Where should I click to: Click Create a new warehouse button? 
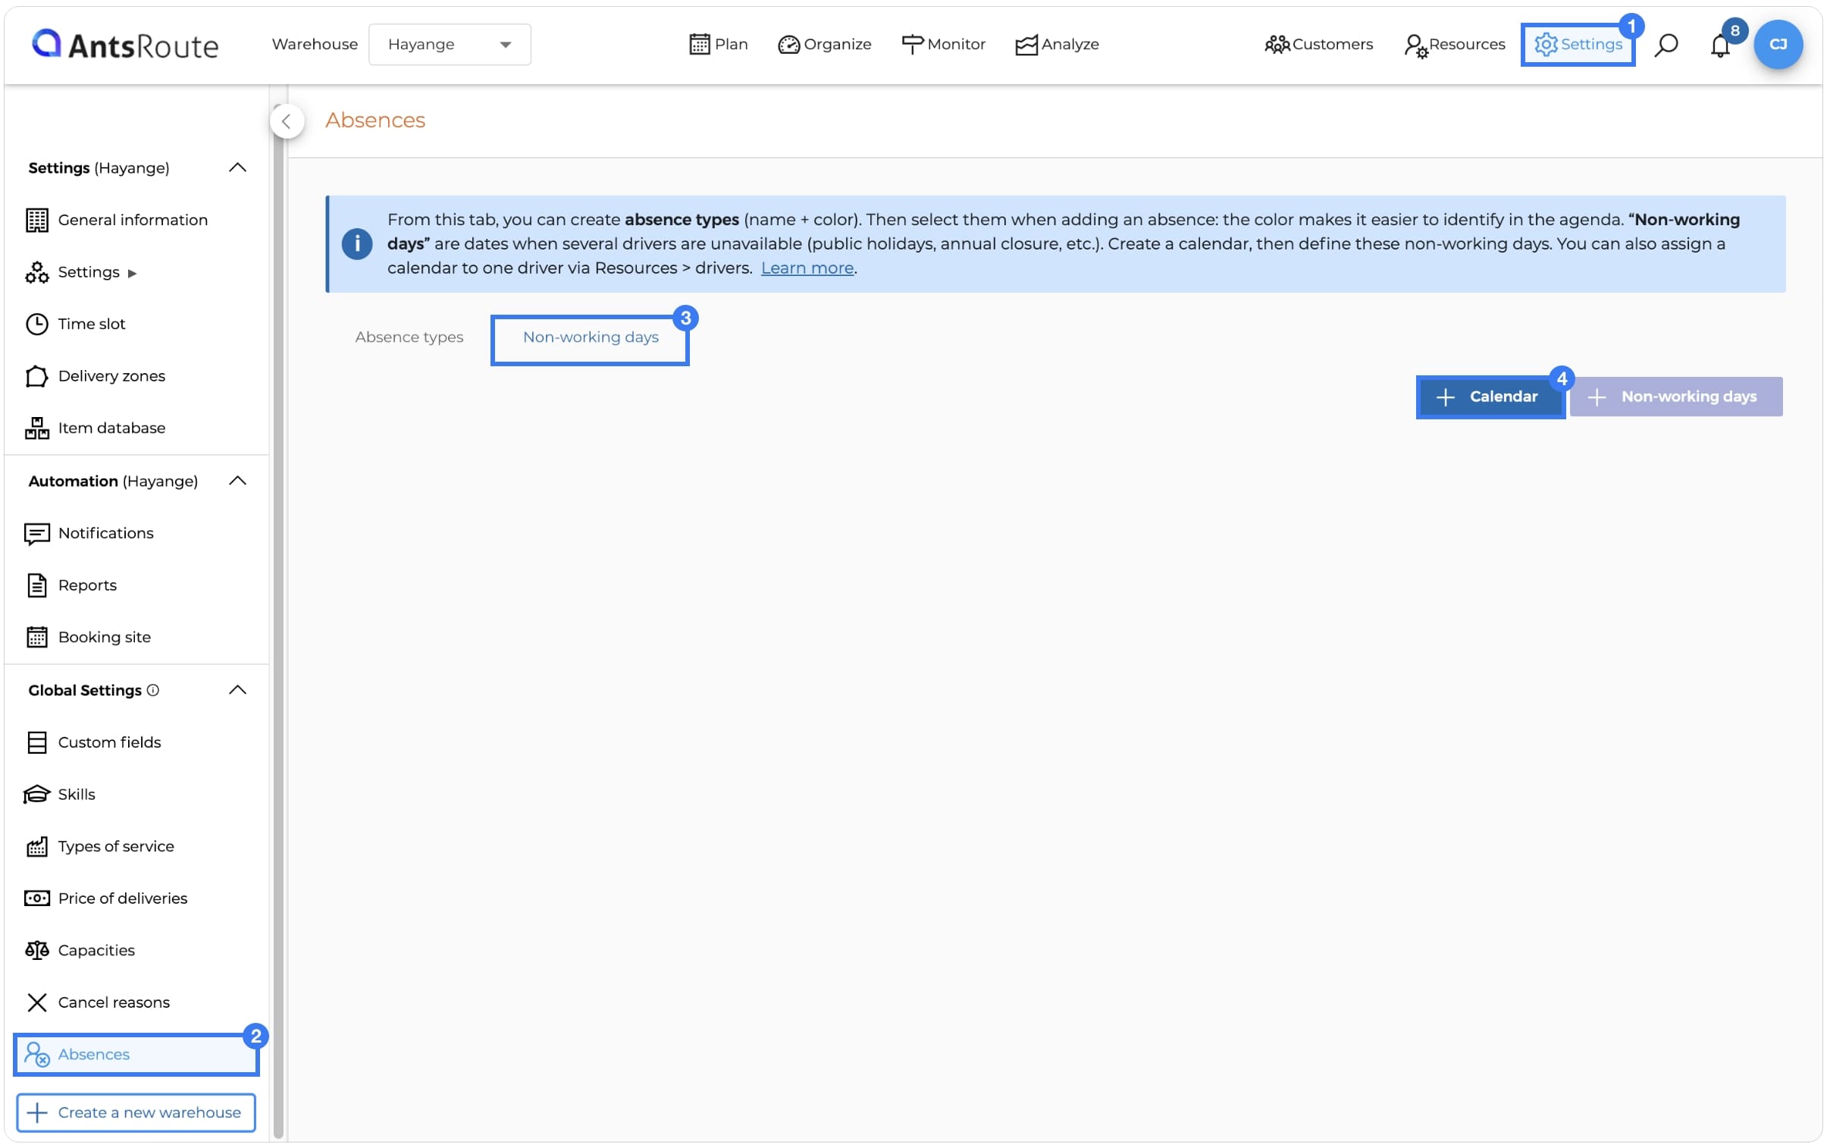click(136, 1112)
